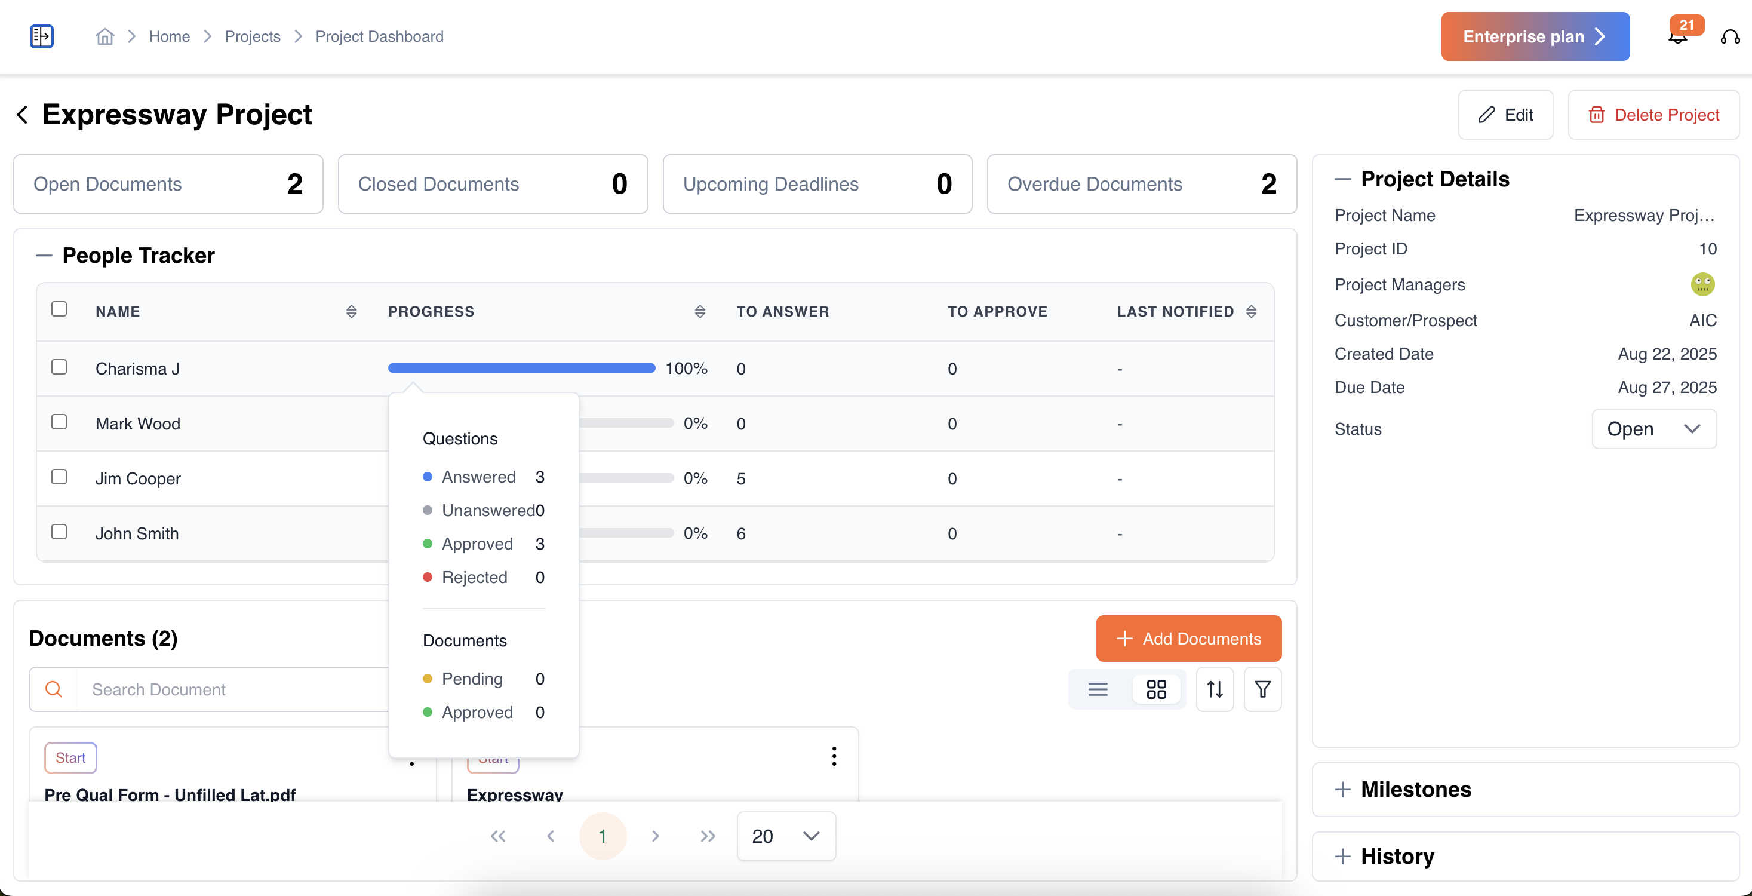Open the document filter icon
1752x896 pixels.
click(x=1262, y=689)
